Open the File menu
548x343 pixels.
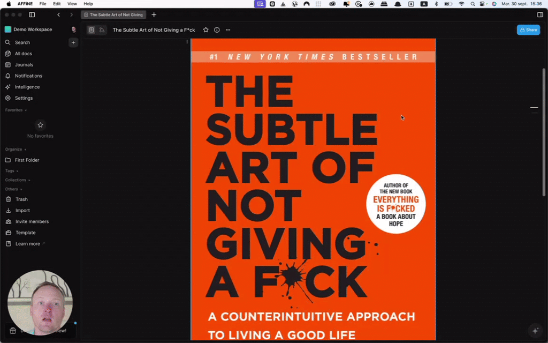[x=43, y=4]
